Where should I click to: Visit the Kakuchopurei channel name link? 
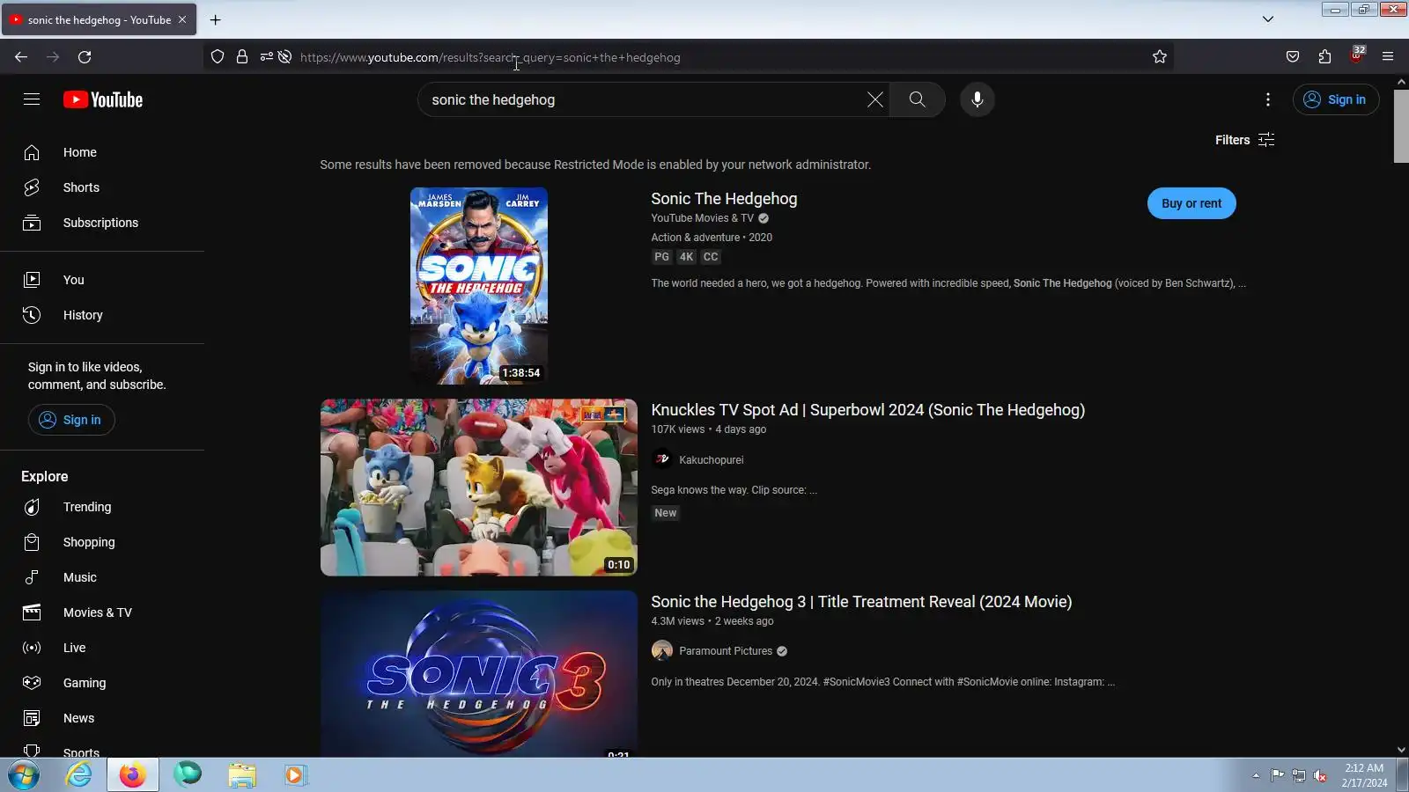click(711, 460)
